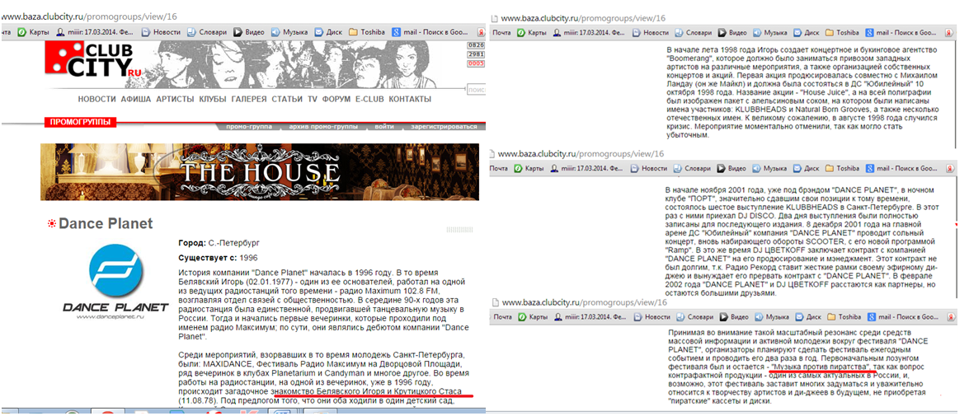Click the Club City RU site logo
Image resolution: width=969 pixels, height=416 pixels.
click(92, 62)
